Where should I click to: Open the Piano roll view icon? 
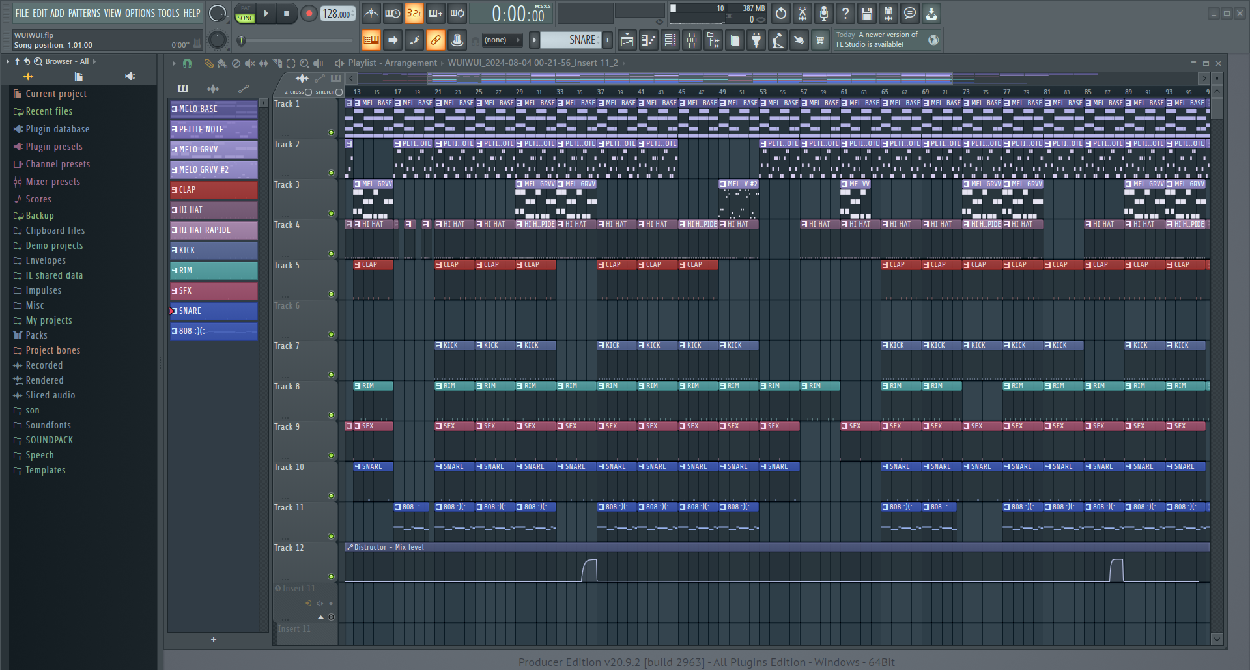[649, 40]
